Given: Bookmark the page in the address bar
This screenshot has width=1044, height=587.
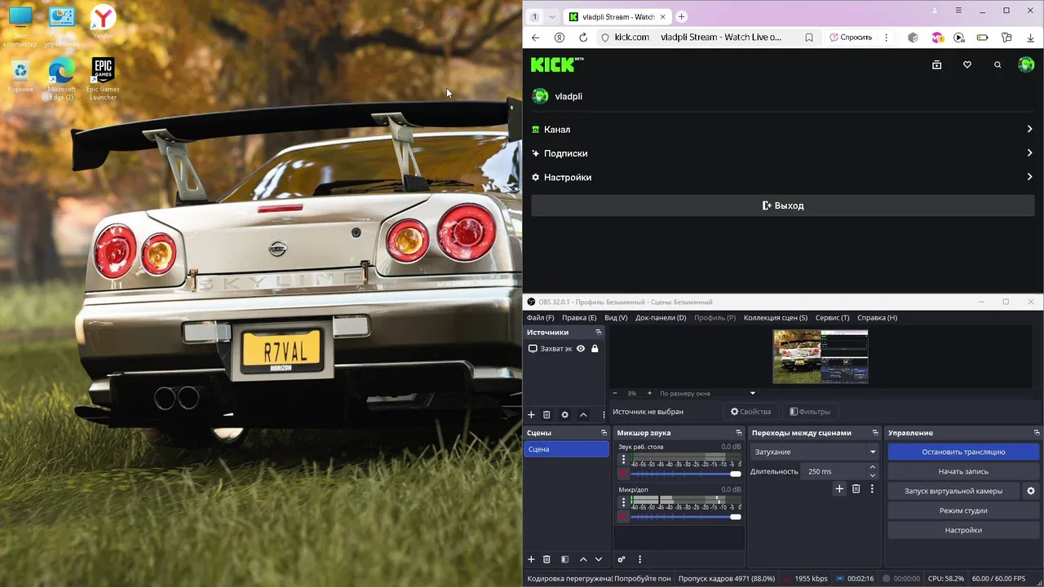Looking at the screenshot, I should pos(809,38).
